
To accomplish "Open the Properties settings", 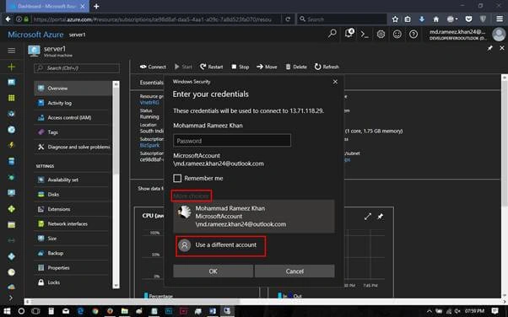I will [x=73, y=268].
